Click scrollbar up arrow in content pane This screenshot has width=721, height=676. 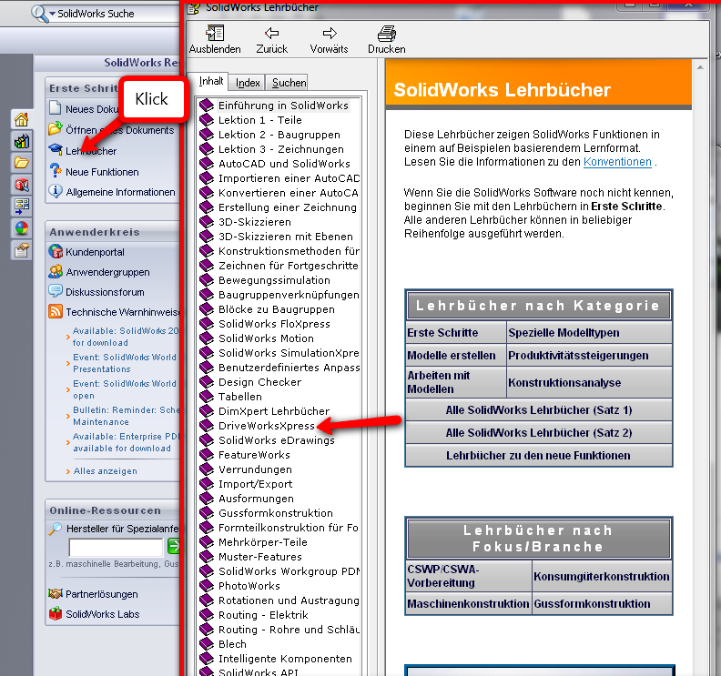(x=700, y=67)
